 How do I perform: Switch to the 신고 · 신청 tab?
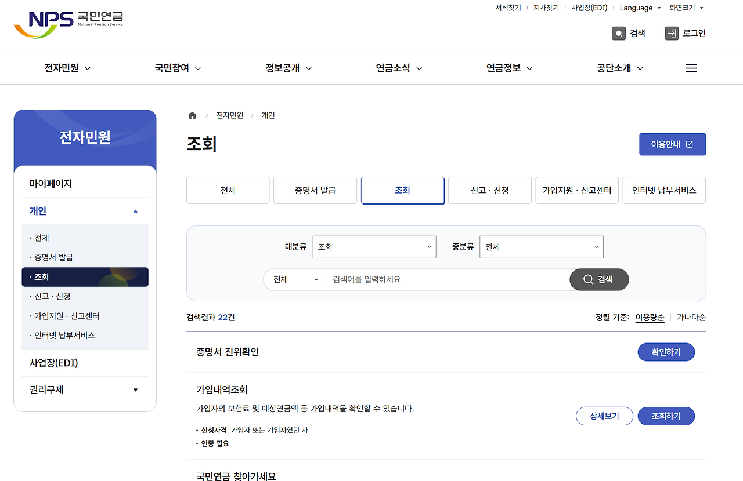[490, 190]
